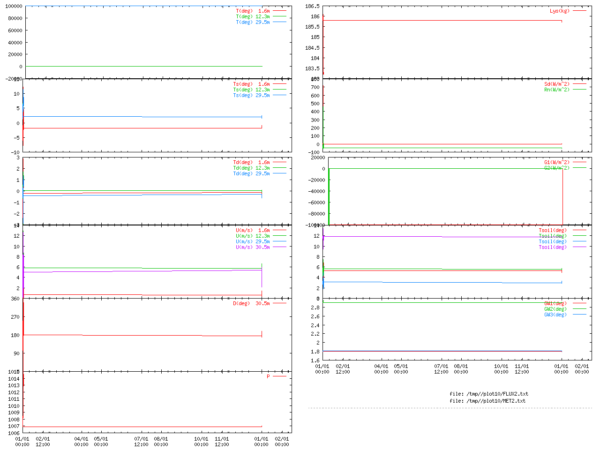Select the 'Lys(kg)' legend label
This screenshot has width=600, height=450.
click(560, 11)
